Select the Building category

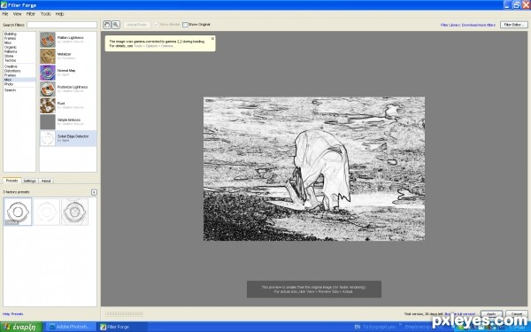coord(10,34)
